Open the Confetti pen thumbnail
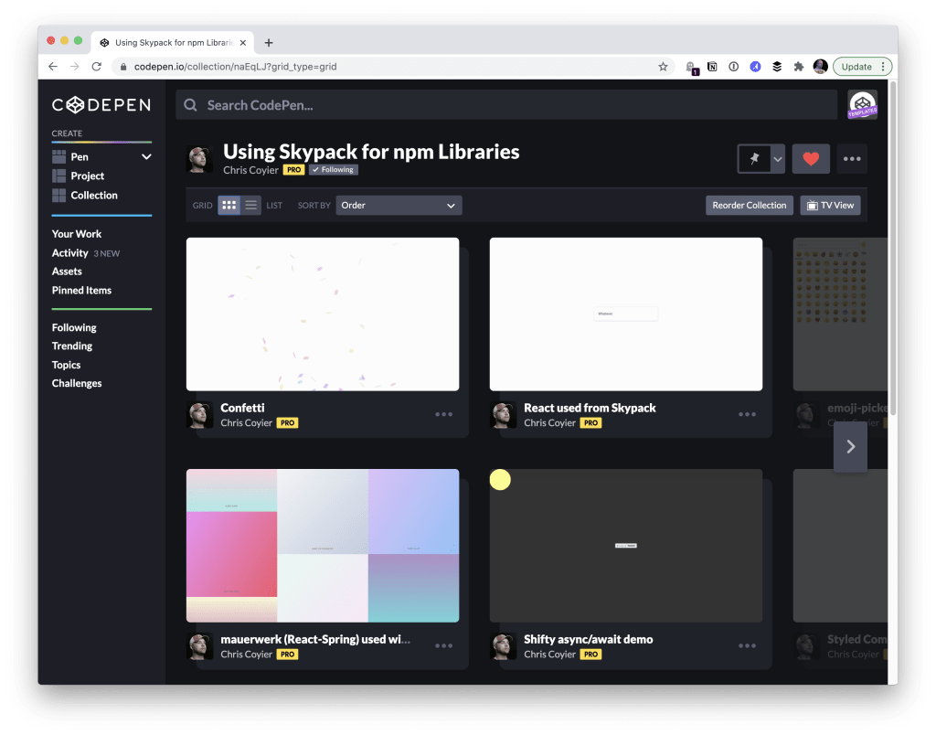The image size is (936, 735). (323, 314)
